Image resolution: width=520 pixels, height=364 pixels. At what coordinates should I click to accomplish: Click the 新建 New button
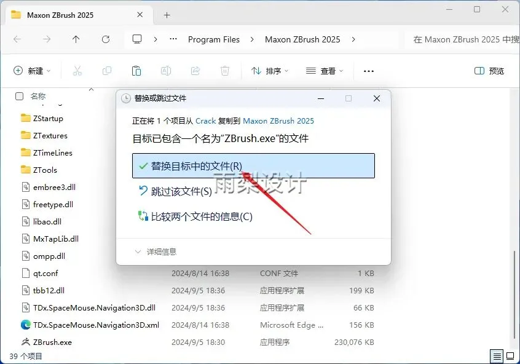coord(32,71)
